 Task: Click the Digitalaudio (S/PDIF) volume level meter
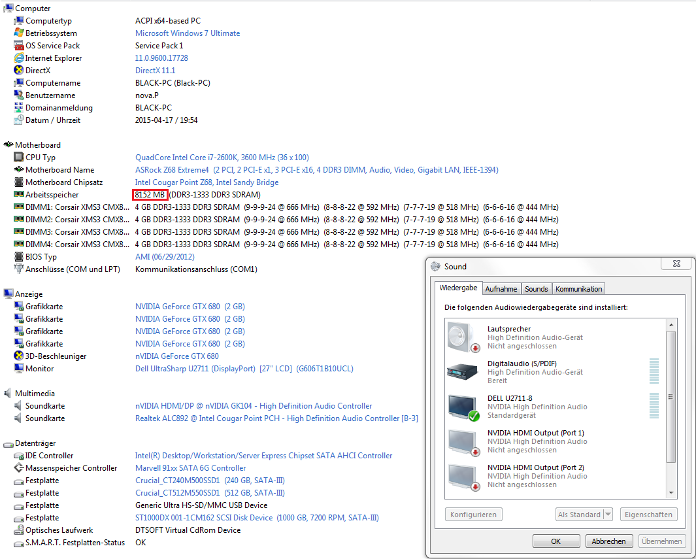(654, 371)
